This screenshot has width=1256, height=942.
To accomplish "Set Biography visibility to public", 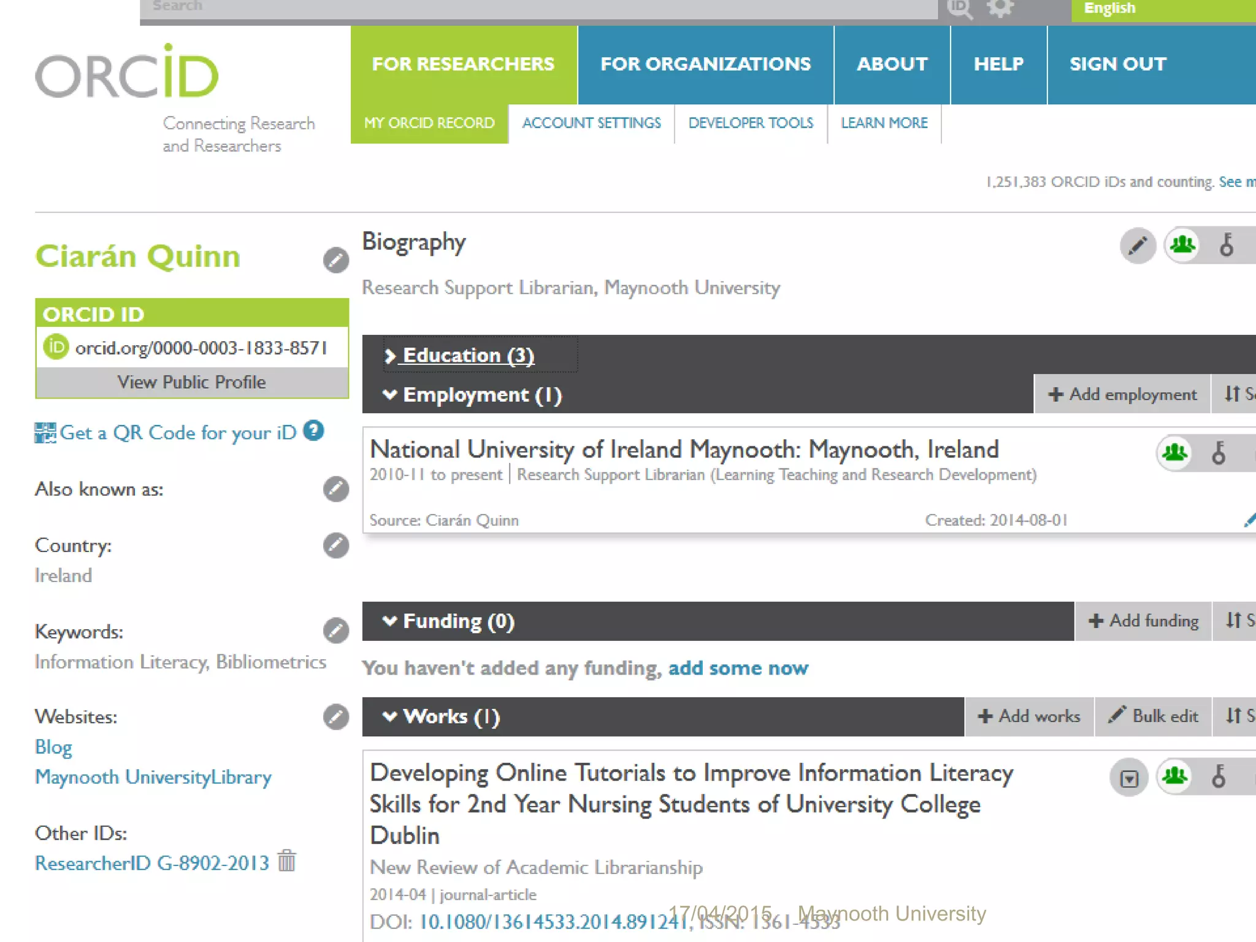I will click(1182, 245).
